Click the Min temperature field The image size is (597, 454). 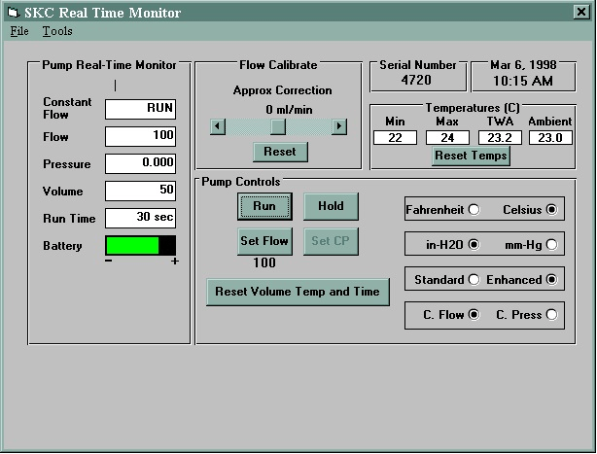(x=395, y=138)
